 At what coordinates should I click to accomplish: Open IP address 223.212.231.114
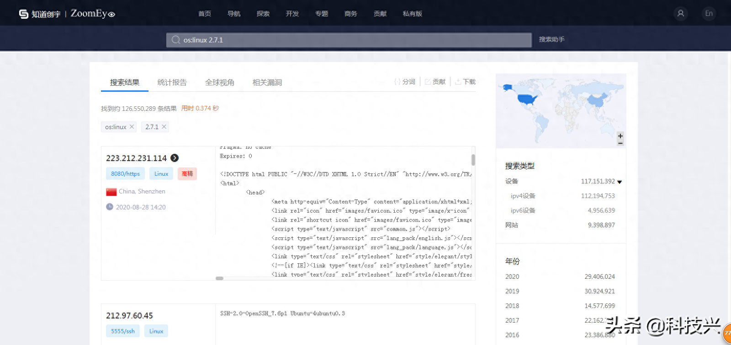(x=136, y=158)
